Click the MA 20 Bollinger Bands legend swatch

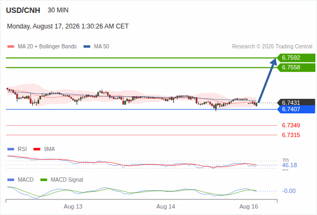pos(11,47)
